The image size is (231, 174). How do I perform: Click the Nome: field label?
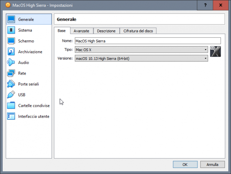pyautogui.click(x=67, y=41)
